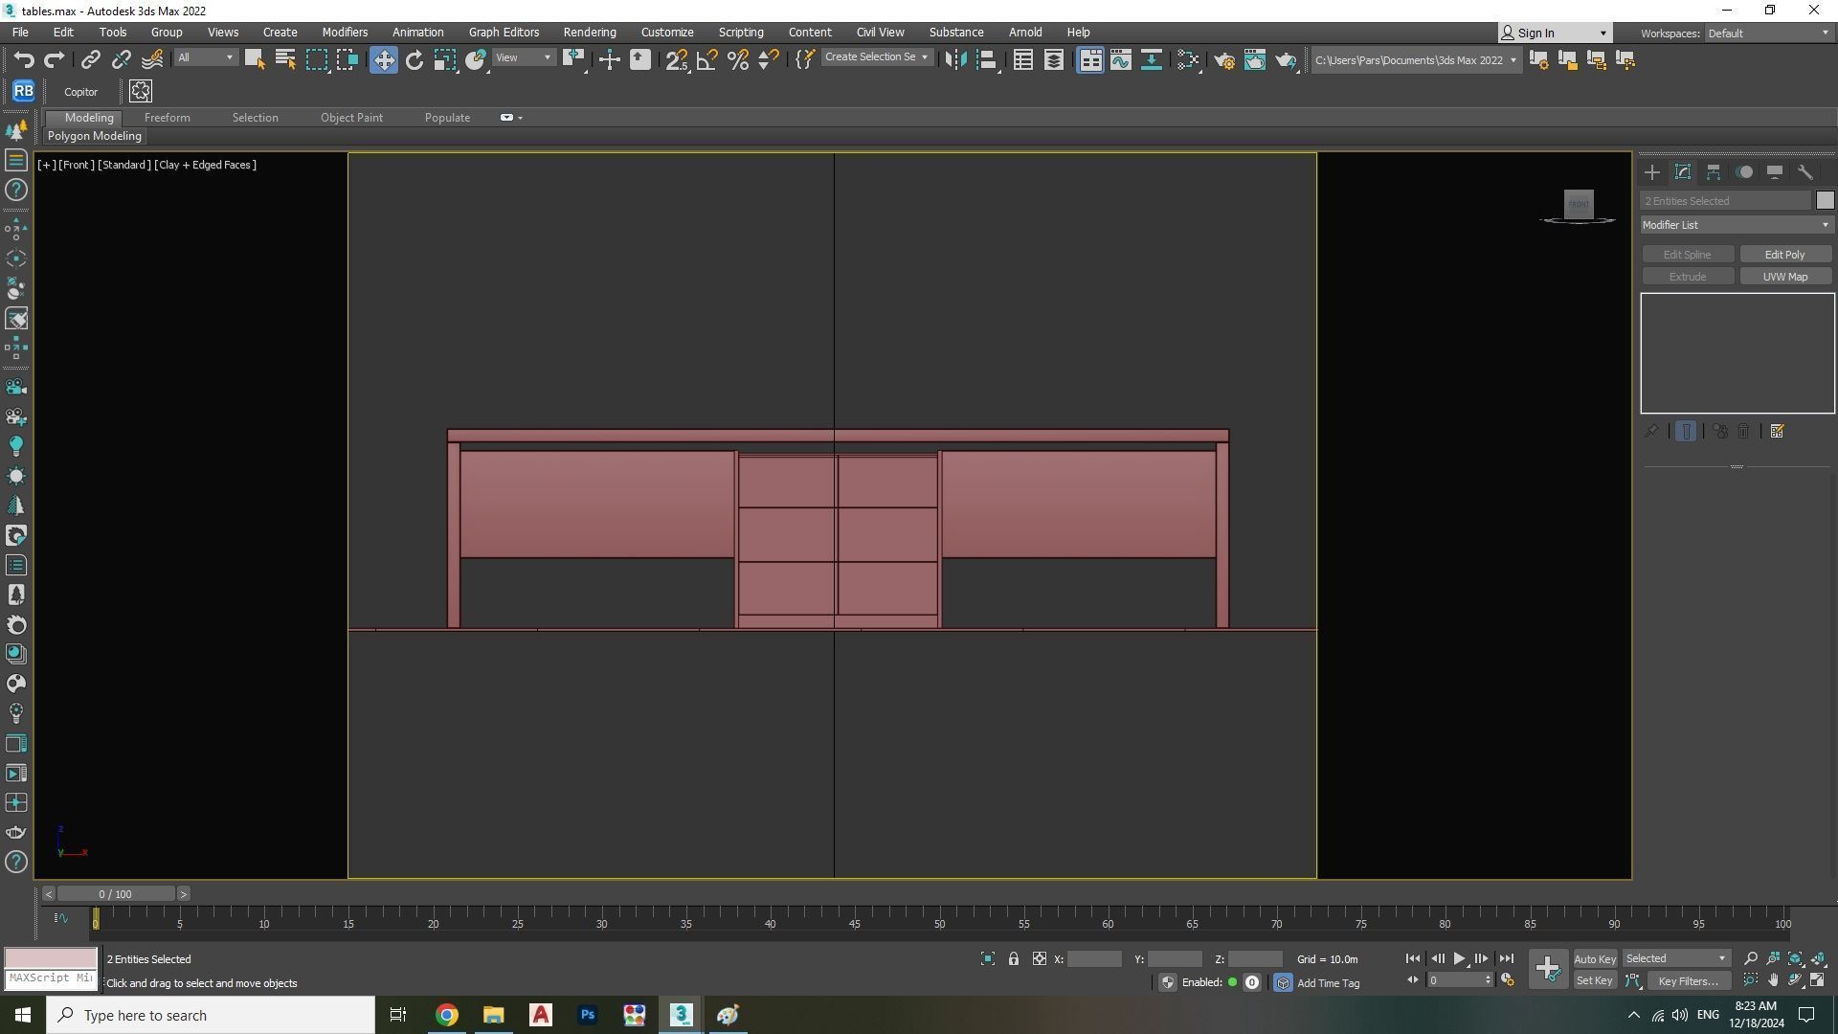Switch to the Freeform ribbon tab
Viewport: 1838px width, 1034px height.
(x=167, y=118)
